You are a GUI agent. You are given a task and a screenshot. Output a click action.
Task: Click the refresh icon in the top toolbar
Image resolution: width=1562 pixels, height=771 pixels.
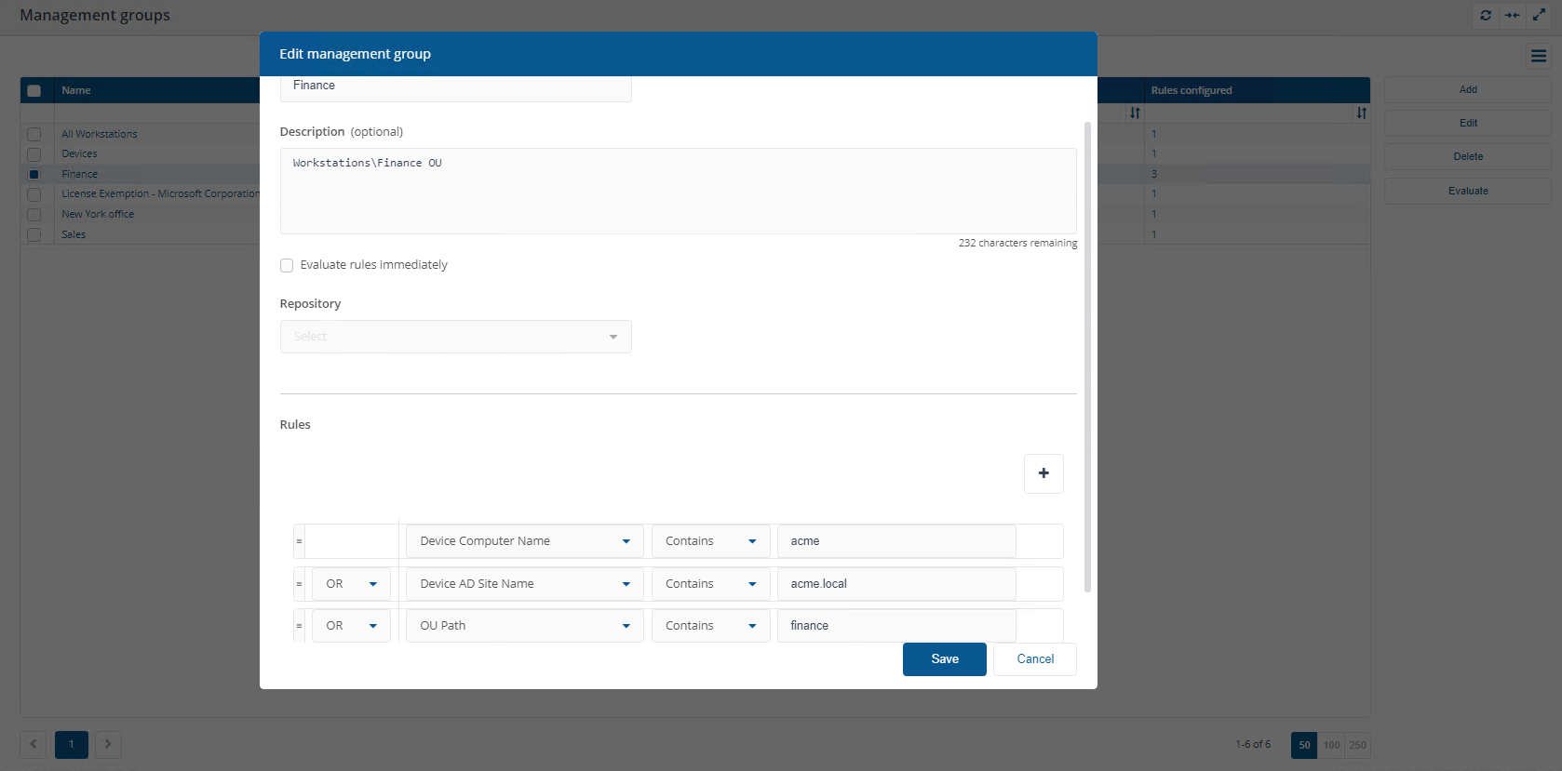(x=1485, y=15)
